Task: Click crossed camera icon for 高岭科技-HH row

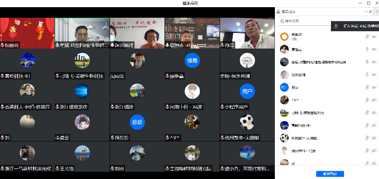Action: (x=374, y=125)
